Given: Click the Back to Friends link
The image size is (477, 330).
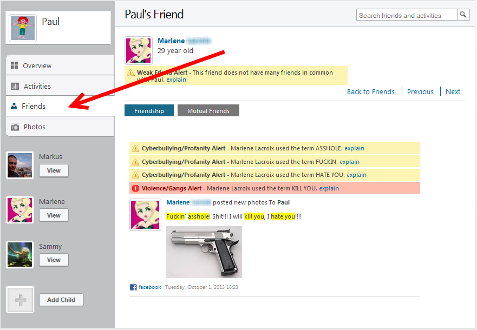Looking at the screenshot, I should coord(371,91).
